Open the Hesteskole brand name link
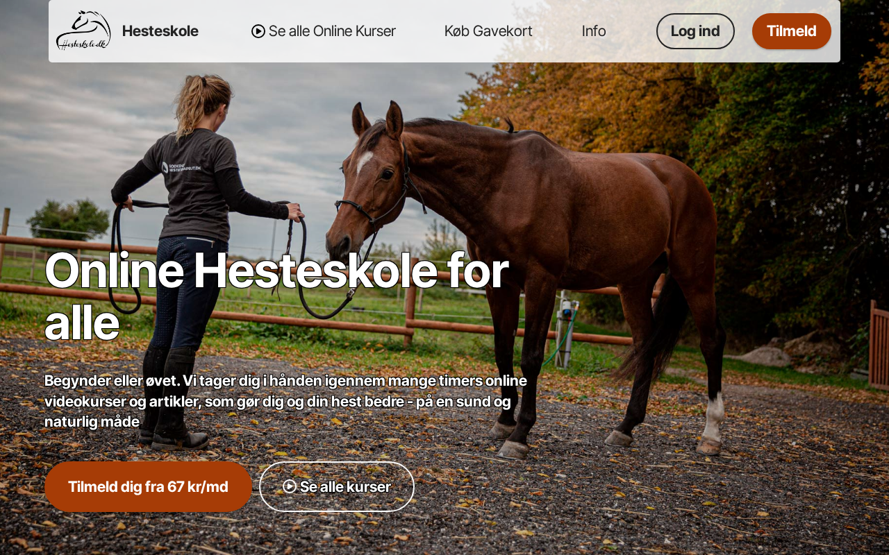 tap(160, 31)
